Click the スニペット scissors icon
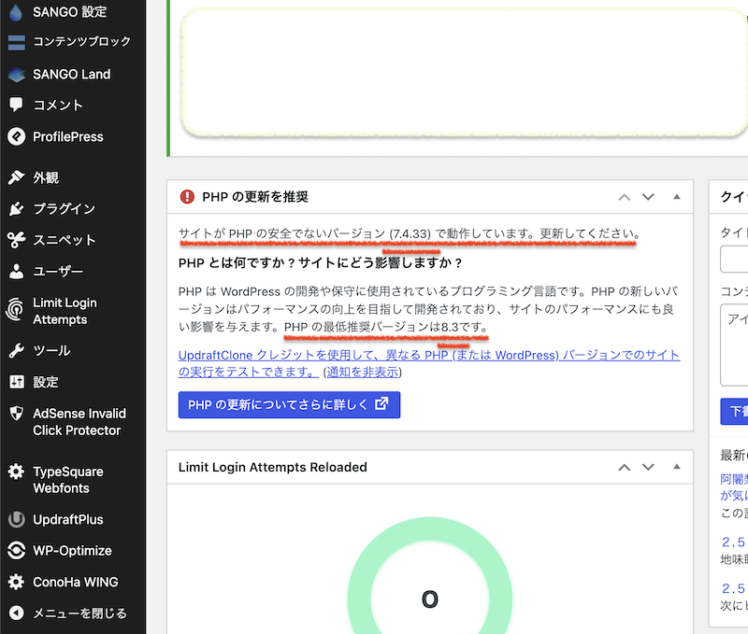This screenshot has width=748, height=634. tap(16, 240)
